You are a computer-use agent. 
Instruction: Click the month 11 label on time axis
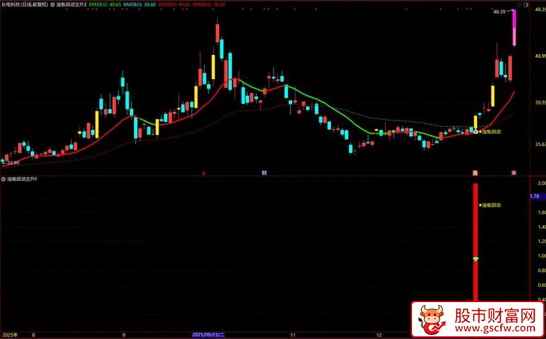(293, 335)
